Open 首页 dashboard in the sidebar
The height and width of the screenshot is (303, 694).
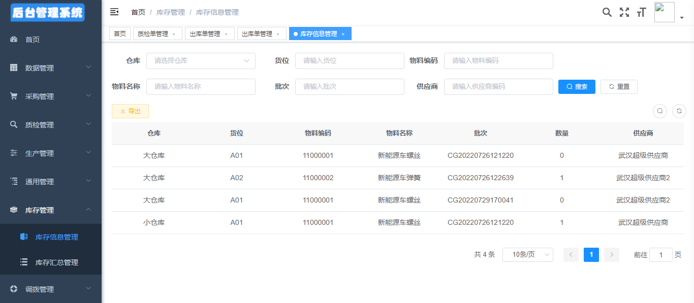tap(33, 40)
